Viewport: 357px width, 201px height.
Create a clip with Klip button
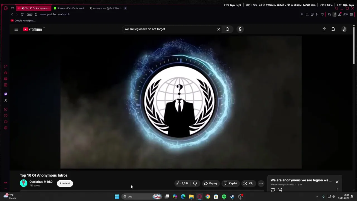[x=248, y=183]
